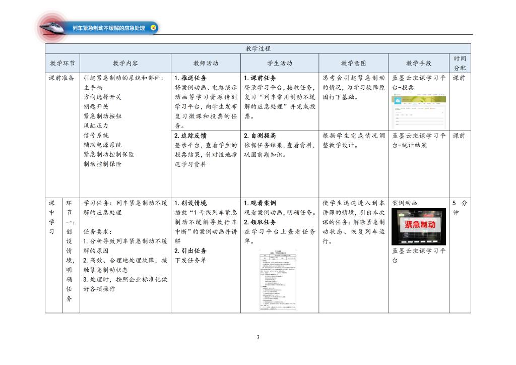The width and height of the screenshot is (516, 365).
Task: Click the 教学内容 column header
Action: coord(125,64)
